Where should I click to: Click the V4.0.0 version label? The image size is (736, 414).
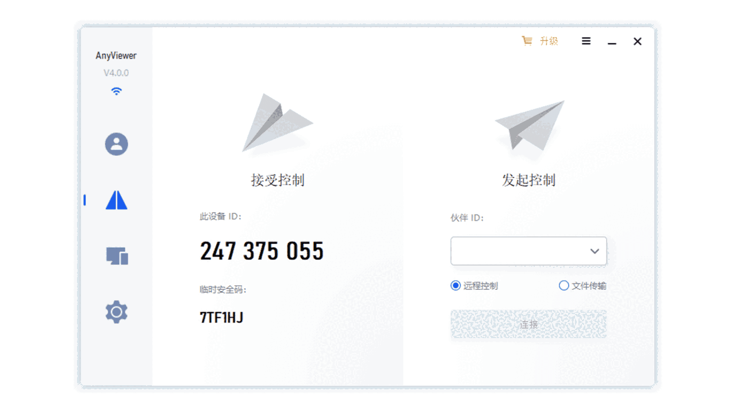(116, 73)
